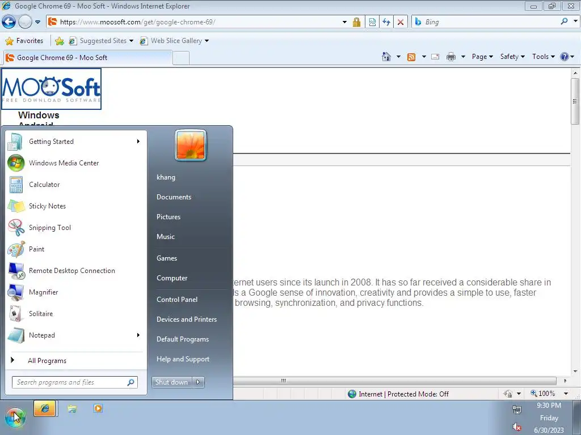The height and width of the screenshot is (435, 581).
Task: Click the IE Back navigation button
Action: click(9, 22)
